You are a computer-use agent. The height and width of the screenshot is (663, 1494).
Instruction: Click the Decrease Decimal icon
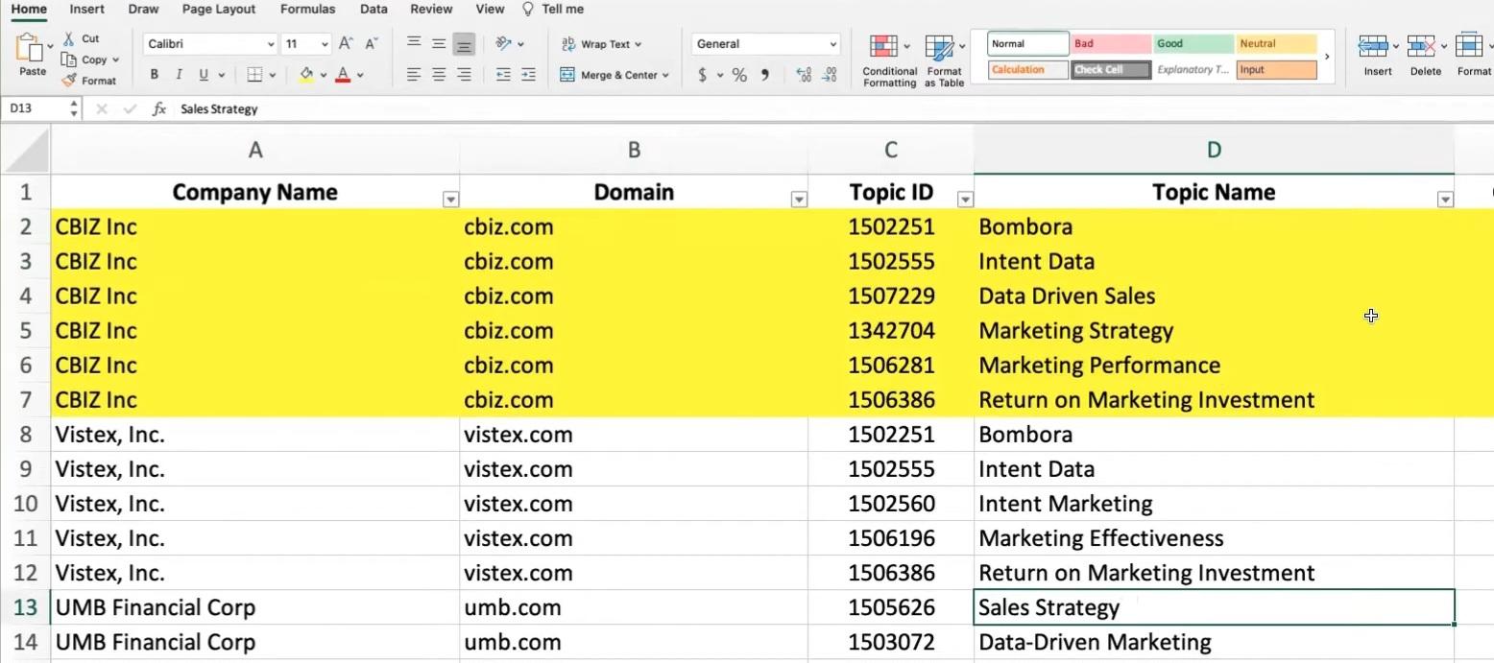pos(831,75)
